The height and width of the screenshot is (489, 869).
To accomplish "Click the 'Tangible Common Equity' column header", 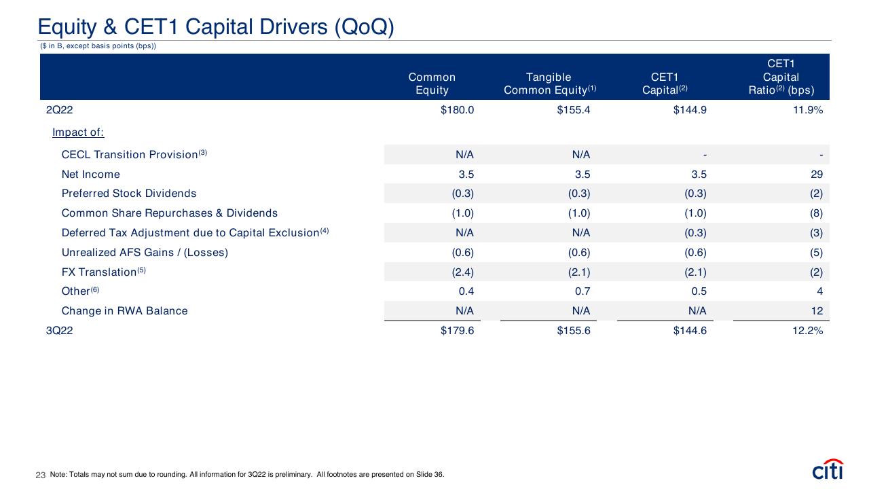I will click(550, 84).
